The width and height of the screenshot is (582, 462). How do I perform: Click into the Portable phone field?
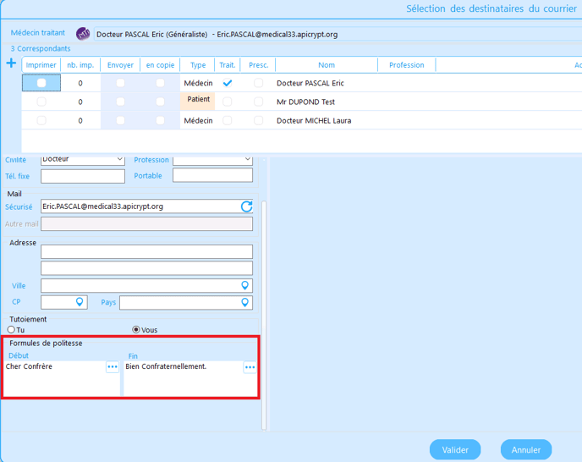(x=212, y=175)
